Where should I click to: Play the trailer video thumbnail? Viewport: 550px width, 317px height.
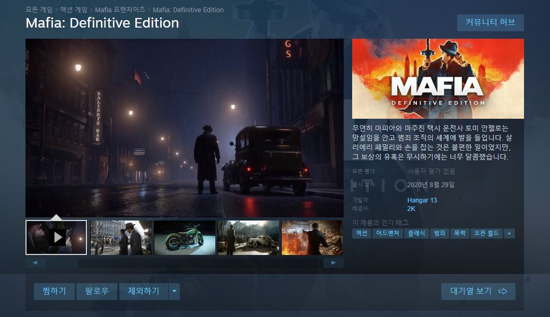click(56, 237)
